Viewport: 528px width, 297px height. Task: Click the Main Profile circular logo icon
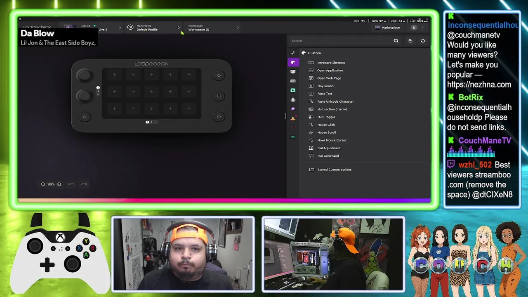(x=130, y=28)
